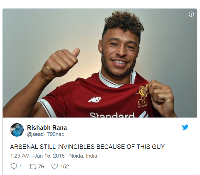
Task: Click the retweet count of 76
Action: coord(41,167)
